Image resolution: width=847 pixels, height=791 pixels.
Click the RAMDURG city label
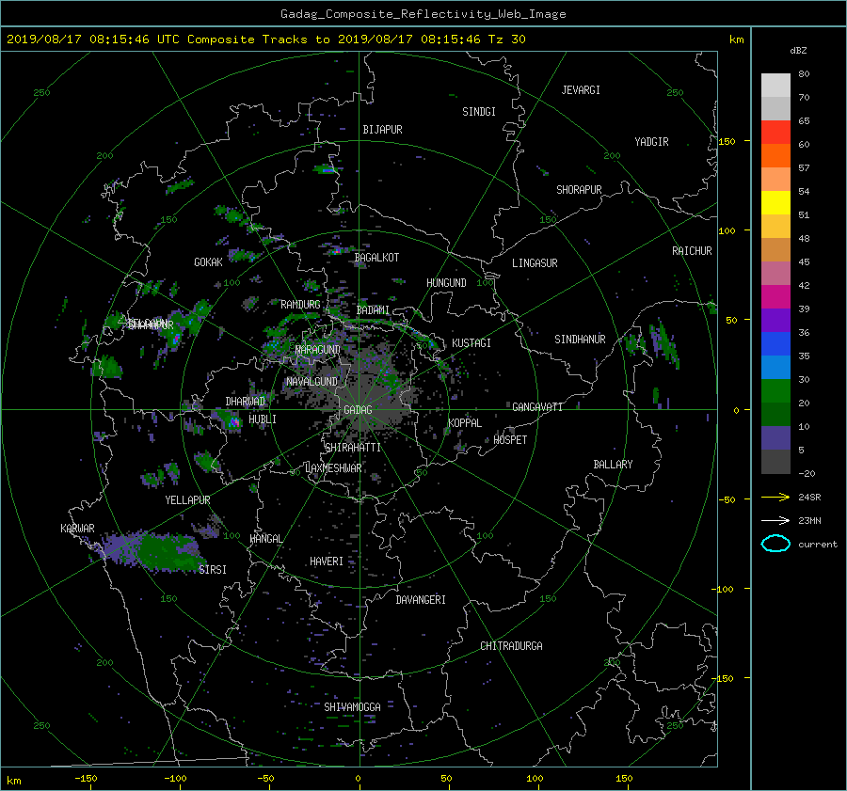pos(300,305)
